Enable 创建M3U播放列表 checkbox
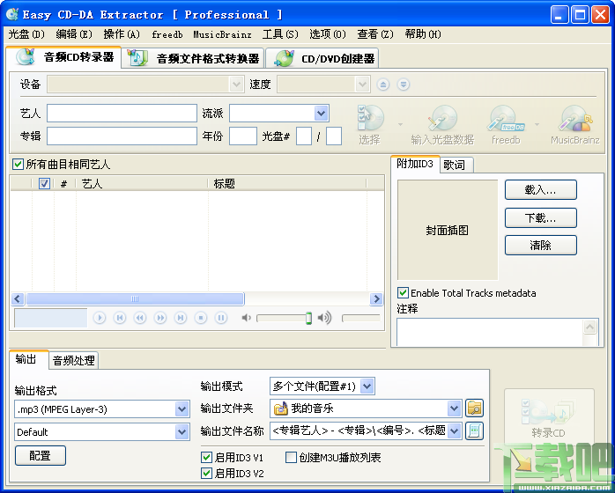 tap(291, 457)
